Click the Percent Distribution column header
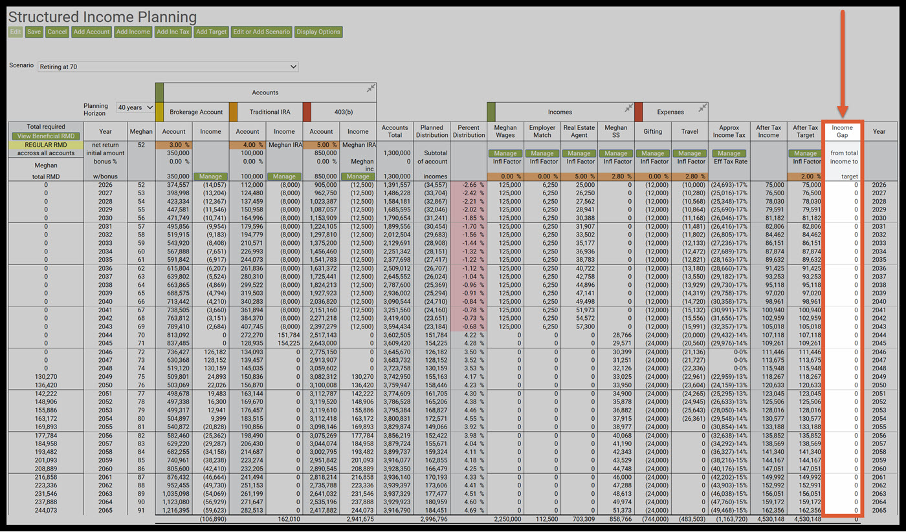 [469, 131]
